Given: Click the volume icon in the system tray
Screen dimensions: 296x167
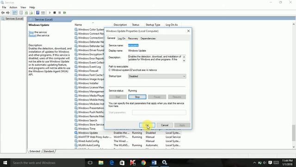Looking at the screenshot, I should (x=265, y=163).
